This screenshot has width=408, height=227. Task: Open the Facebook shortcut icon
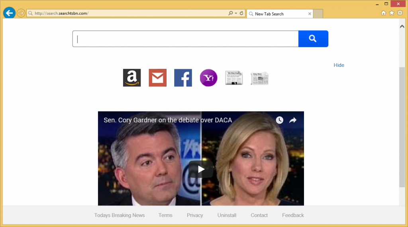pos(183,78)
